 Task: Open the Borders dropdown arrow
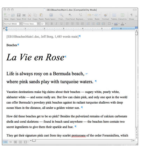coord(112,24)
